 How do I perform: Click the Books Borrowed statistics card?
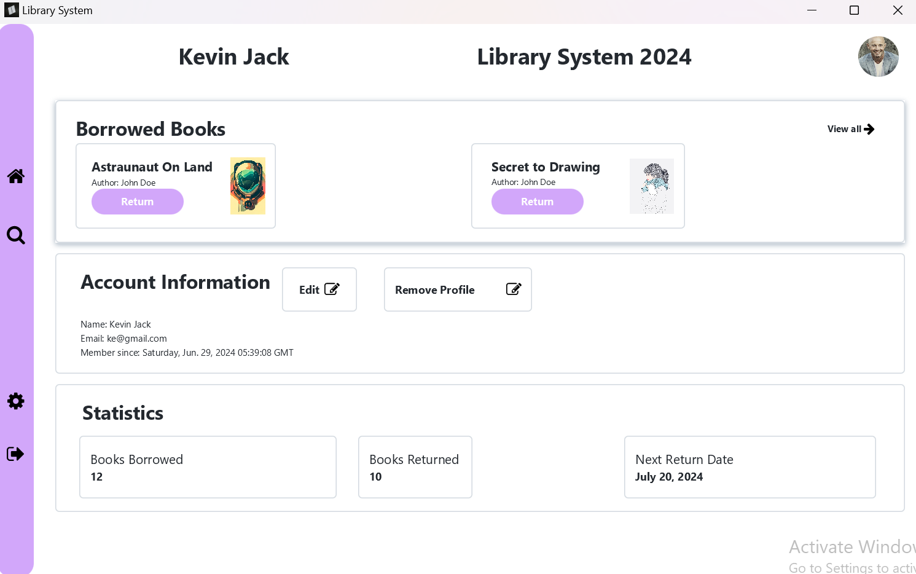coord(208,467)
